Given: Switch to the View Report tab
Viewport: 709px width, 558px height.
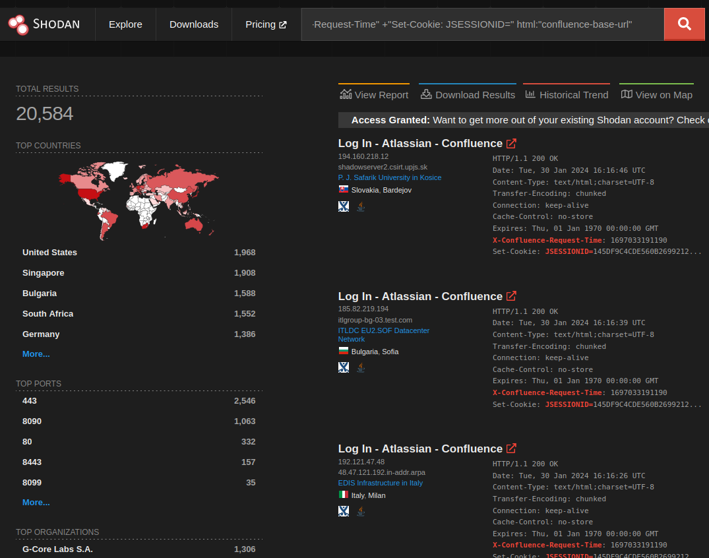Looking at the screenshot, I should tap(374, 95).
